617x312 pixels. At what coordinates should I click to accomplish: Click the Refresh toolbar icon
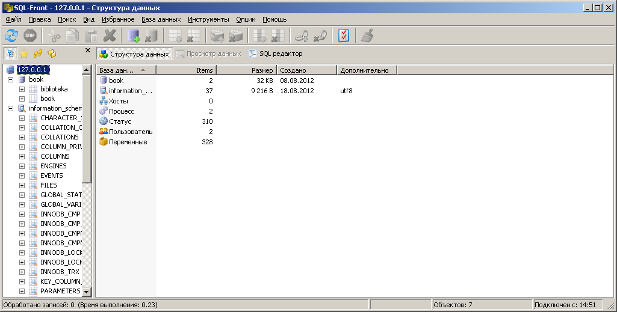pyautogui.click(x=11, y=35)
